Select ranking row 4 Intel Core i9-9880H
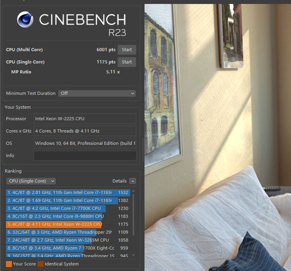The image size is (291, 271). point(68,216)
